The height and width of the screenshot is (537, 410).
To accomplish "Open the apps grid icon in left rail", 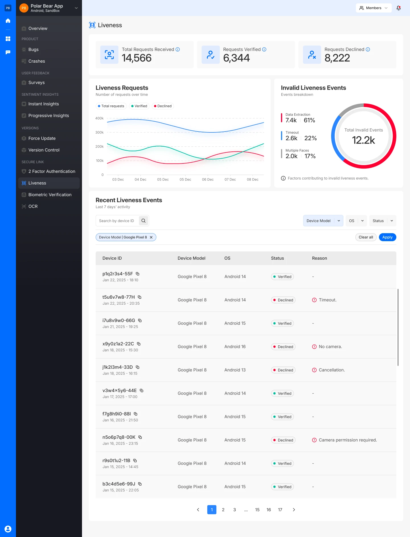I will click(x=8, y=39).
